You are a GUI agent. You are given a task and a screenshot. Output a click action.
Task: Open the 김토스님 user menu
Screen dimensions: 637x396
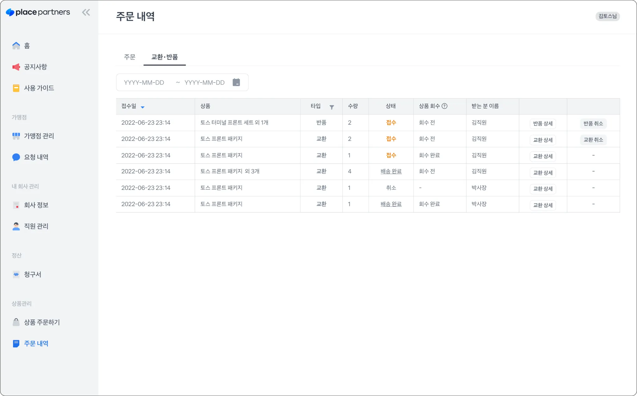click(x=607, y=16)
